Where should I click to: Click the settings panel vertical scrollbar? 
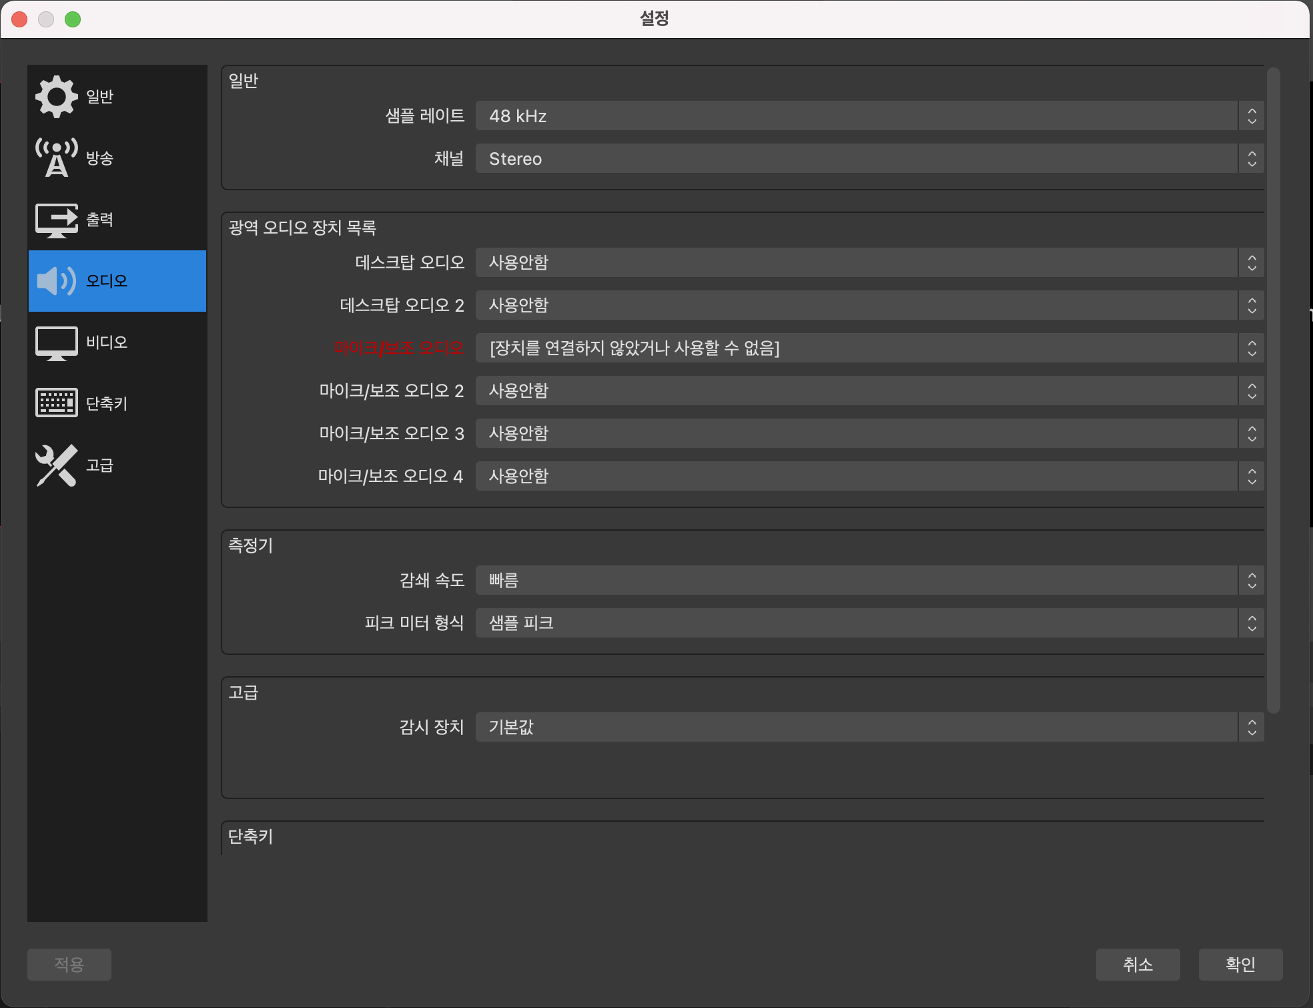[1273, 391]
